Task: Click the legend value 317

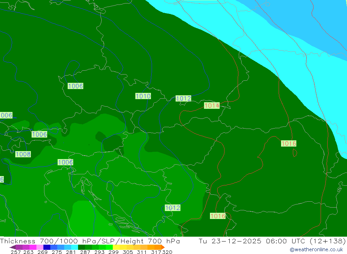Action: (x=156, y=252)
